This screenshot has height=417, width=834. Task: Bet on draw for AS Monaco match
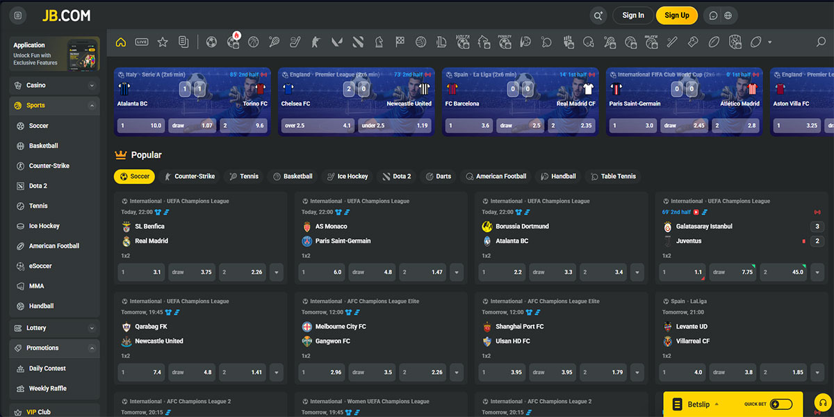pos(372,272)
